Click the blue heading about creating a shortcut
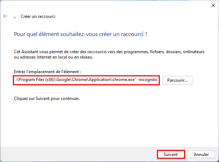The height and width of the screenshot is (162, 219). [81, 34]
